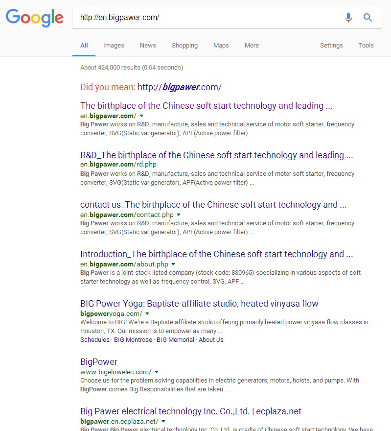The image size is (391, 431).
Task: Select the All results tab
Action: click(x=84, y=46)
